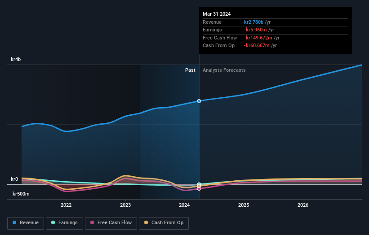
Task: Click the kr4b y-axis label
Action: pos(16,59)
